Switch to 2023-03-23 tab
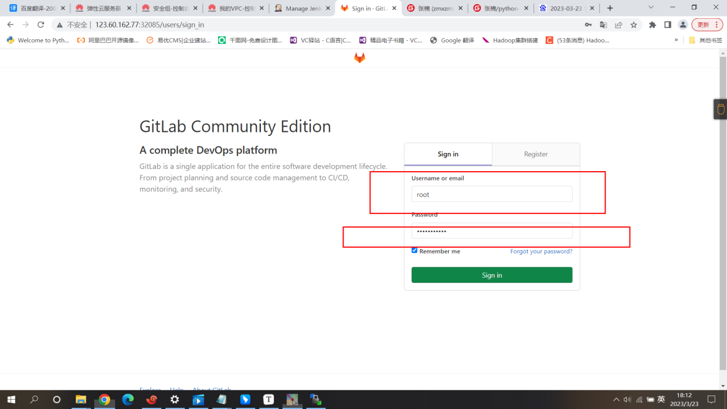727x409 pixels. [568, 8]
